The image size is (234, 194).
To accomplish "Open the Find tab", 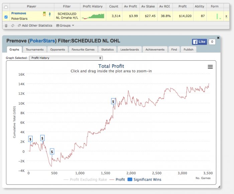I will pyautogui.click(x=174, y=50).
